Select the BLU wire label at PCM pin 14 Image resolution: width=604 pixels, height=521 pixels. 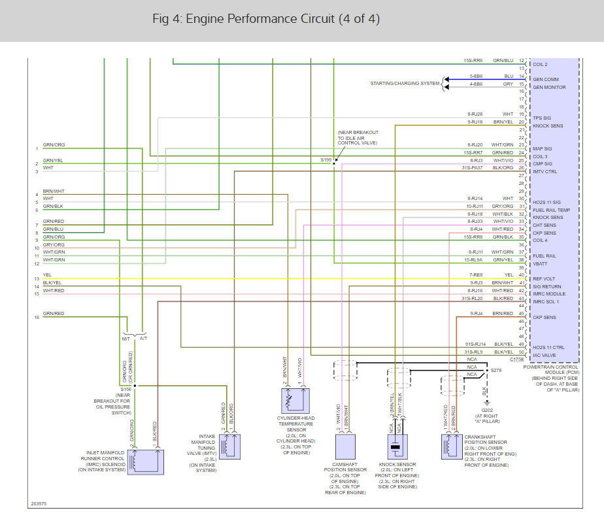coord(509,76)
